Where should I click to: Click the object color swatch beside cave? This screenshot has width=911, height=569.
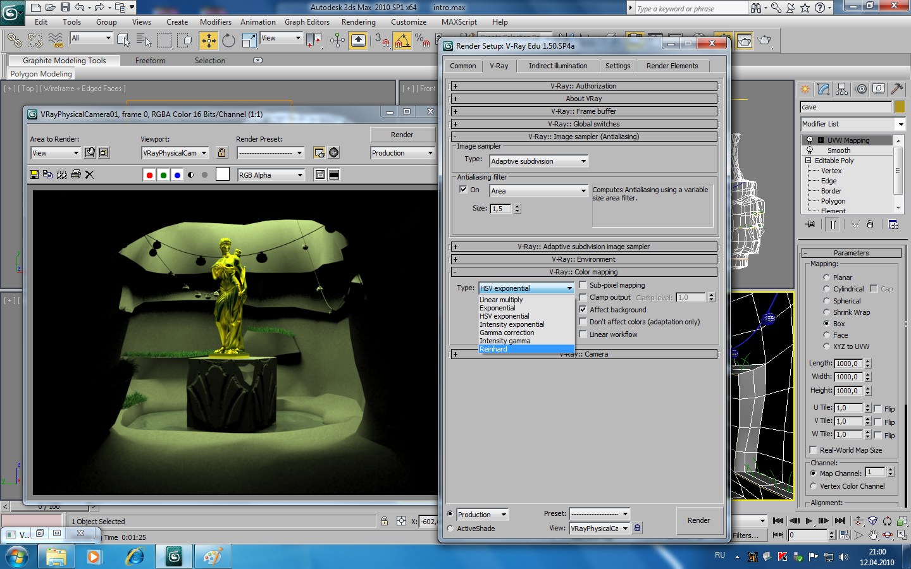click(900, 107)
